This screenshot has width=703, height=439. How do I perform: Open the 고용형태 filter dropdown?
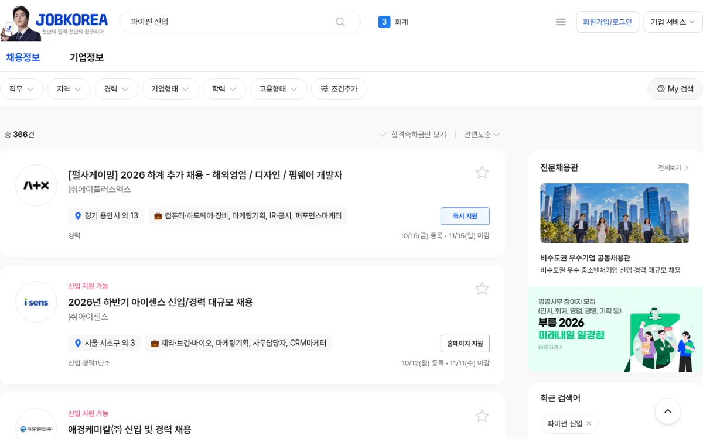point(278,89)
